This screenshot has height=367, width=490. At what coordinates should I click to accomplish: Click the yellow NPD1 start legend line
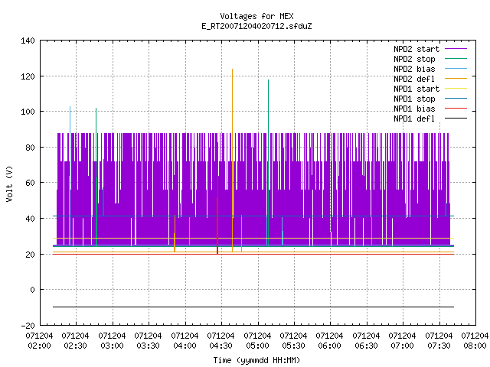pyautogui.click(x=456, y=89)
